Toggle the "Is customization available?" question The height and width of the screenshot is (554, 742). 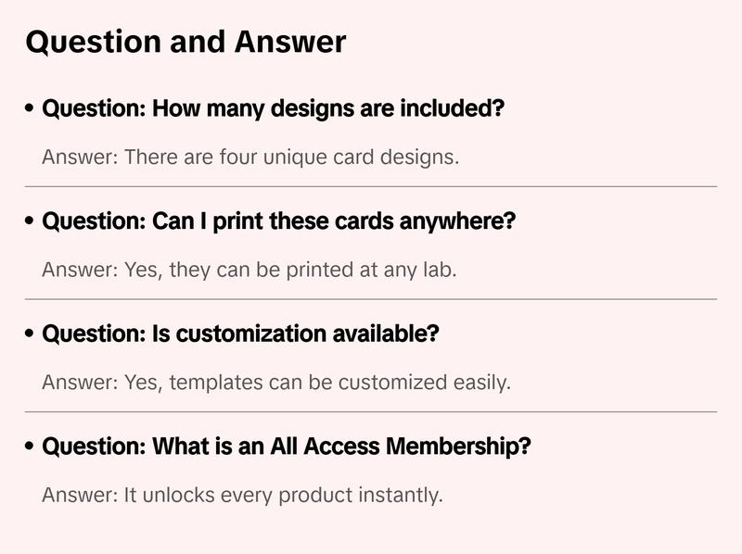coord(240,334)
